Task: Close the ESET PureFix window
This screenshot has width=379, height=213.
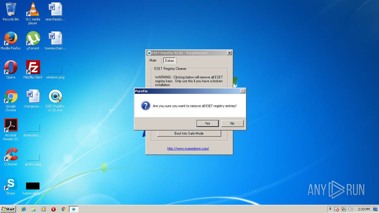Action: click(x=229, y=53)
